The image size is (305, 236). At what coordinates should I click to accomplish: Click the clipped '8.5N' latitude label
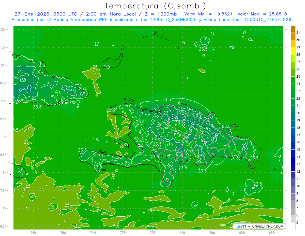click(x=4, y=155)
